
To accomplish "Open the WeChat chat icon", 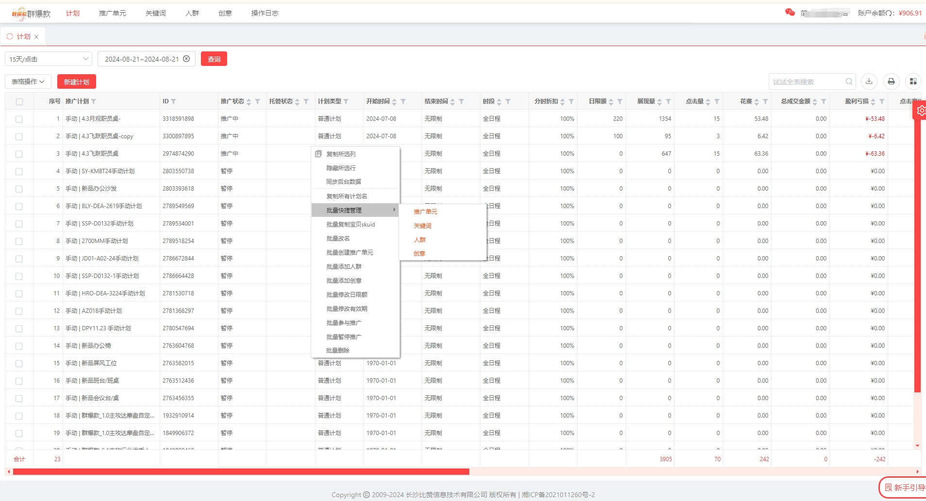I will 790,13.
